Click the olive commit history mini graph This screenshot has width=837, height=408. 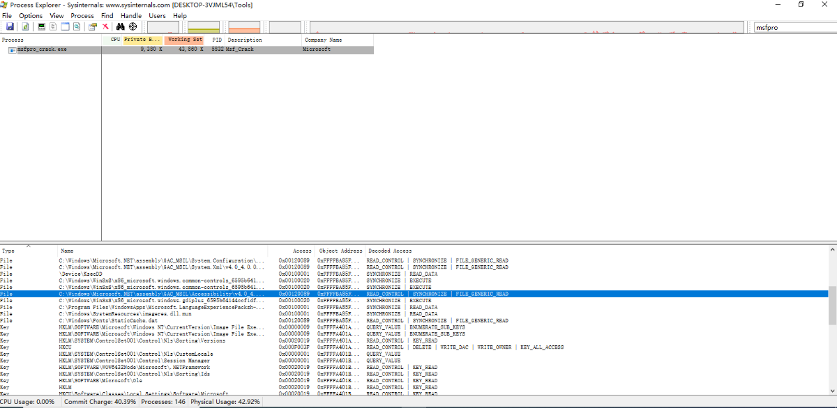204,27
